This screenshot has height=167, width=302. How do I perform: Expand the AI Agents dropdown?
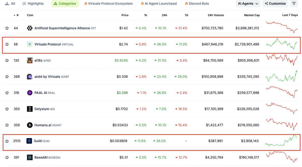click(x=248, y=4)
